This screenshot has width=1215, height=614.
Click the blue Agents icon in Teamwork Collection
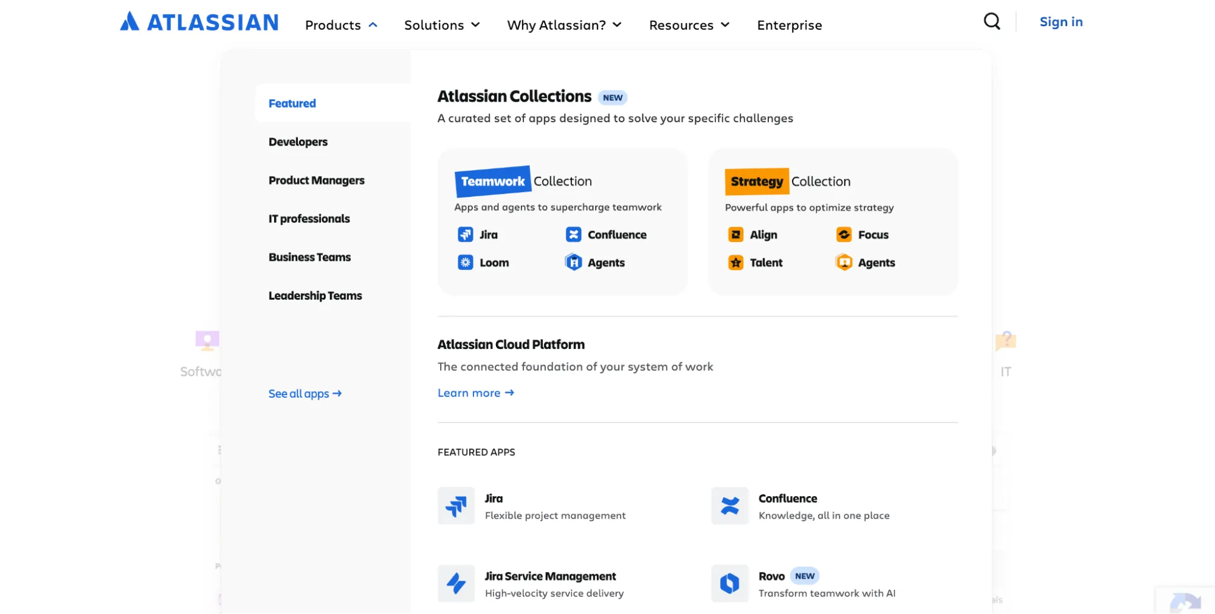click(573, 263)
